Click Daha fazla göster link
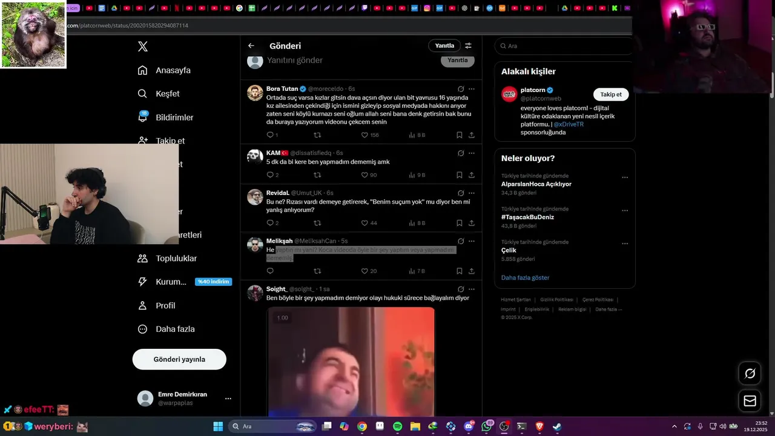Viewport: 775px width, 436px height. [x=525, y=277]
